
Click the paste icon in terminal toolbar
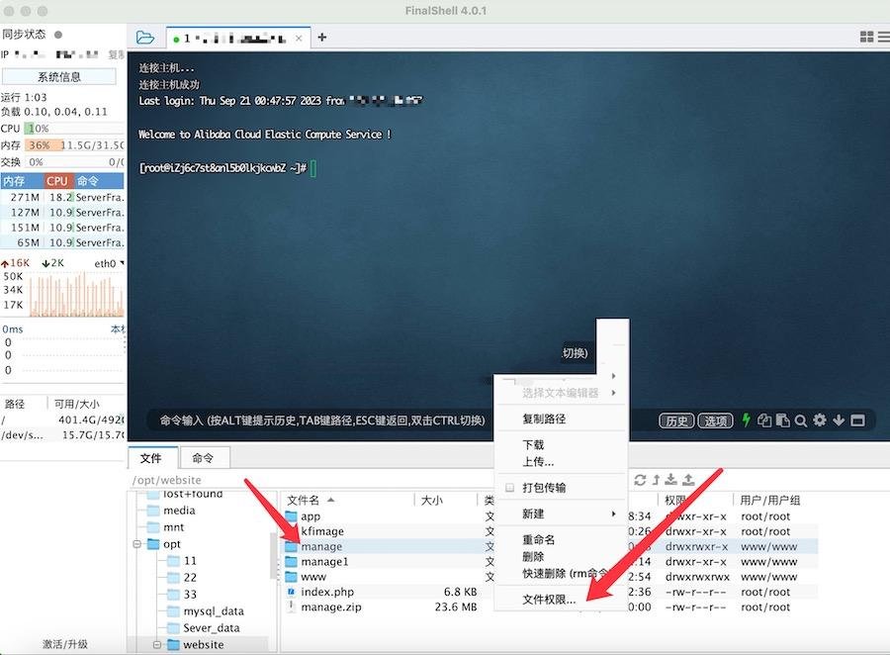coord(783,421)
